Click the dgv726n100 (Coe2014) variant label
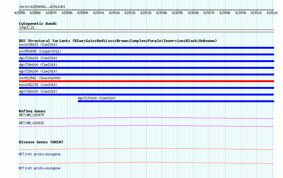The height and width of the screenshot is (178, 283). (x=38, y=91)
